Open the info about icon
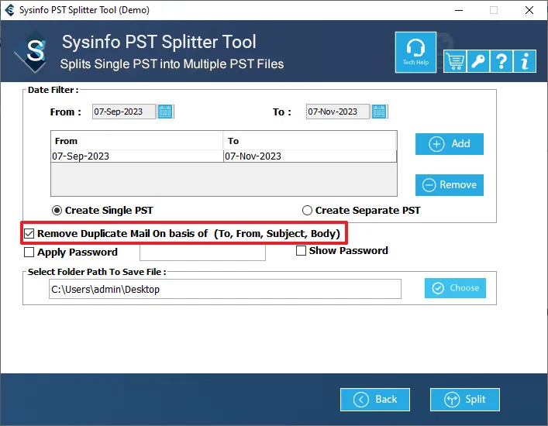The width and height of the screenshot is (548, 426). tap(525, 61)
